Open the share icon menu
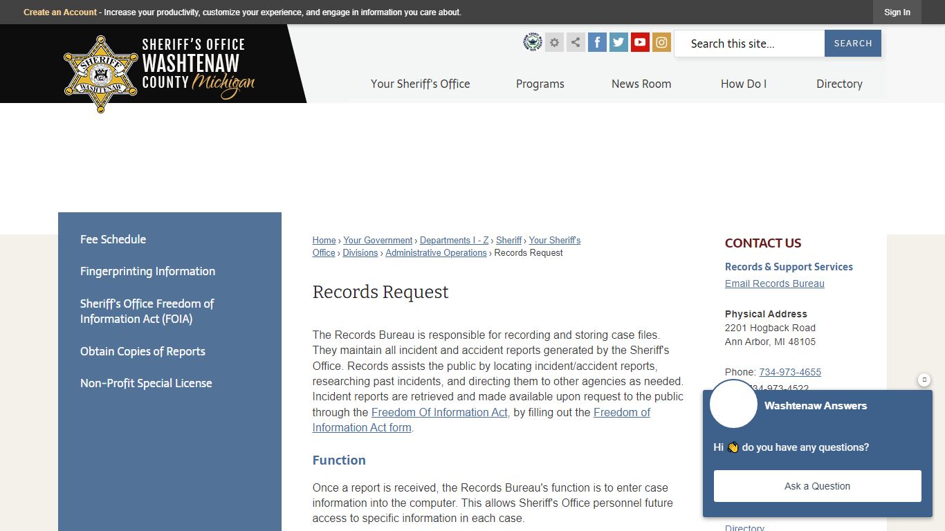Image resolution: width=945 pixels, height=531 pixels. click(x=576, y=43)
